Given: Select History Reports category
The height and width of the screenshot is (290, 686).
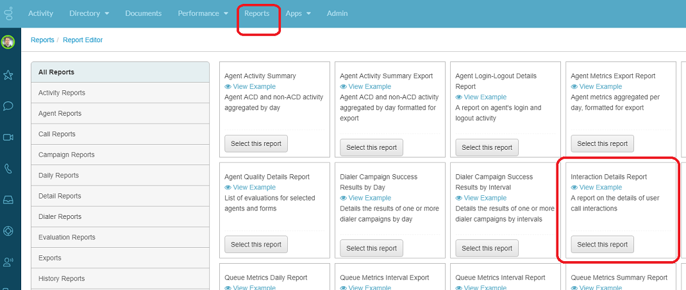Looking at the screenshot, I should point(121,278).
